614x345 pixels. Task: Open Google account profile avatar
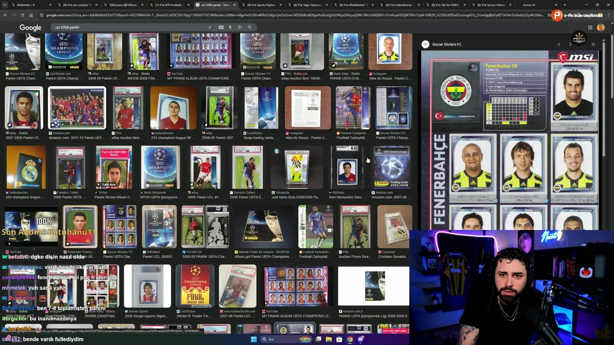coord(601,27)
